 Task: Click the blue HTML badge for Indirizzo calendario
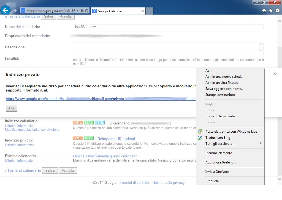[100, 123]
